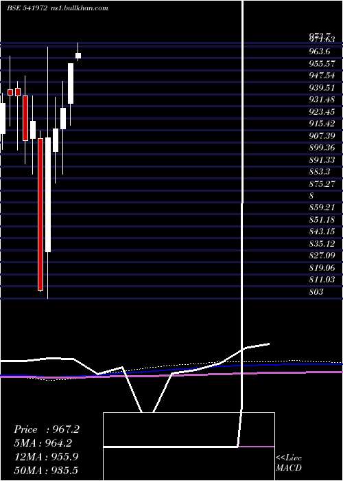This screenshot has height=481, width=343.
Task: Click the 50MA : 935.5 readout
Action: pos(47,470)
